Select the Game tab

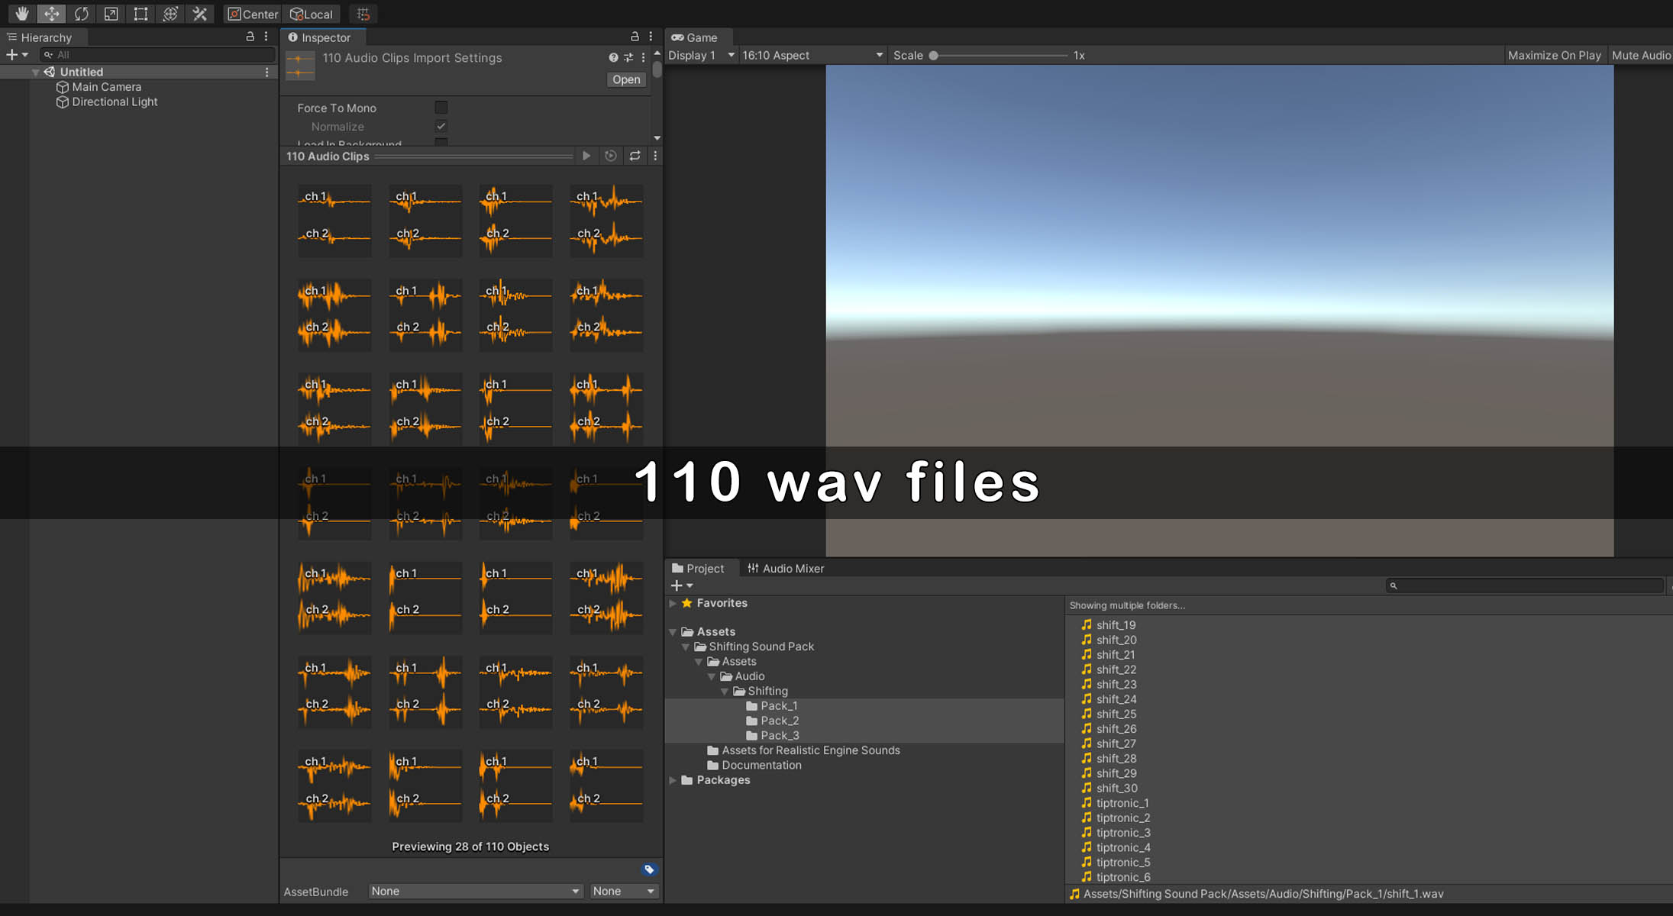[x=694, y=37]
